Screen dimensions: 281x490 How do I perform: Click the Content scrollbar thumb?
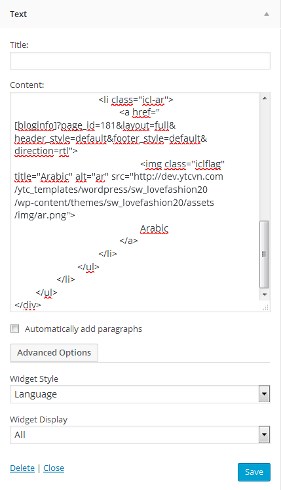pyautogui.click(x=265, y=254)
